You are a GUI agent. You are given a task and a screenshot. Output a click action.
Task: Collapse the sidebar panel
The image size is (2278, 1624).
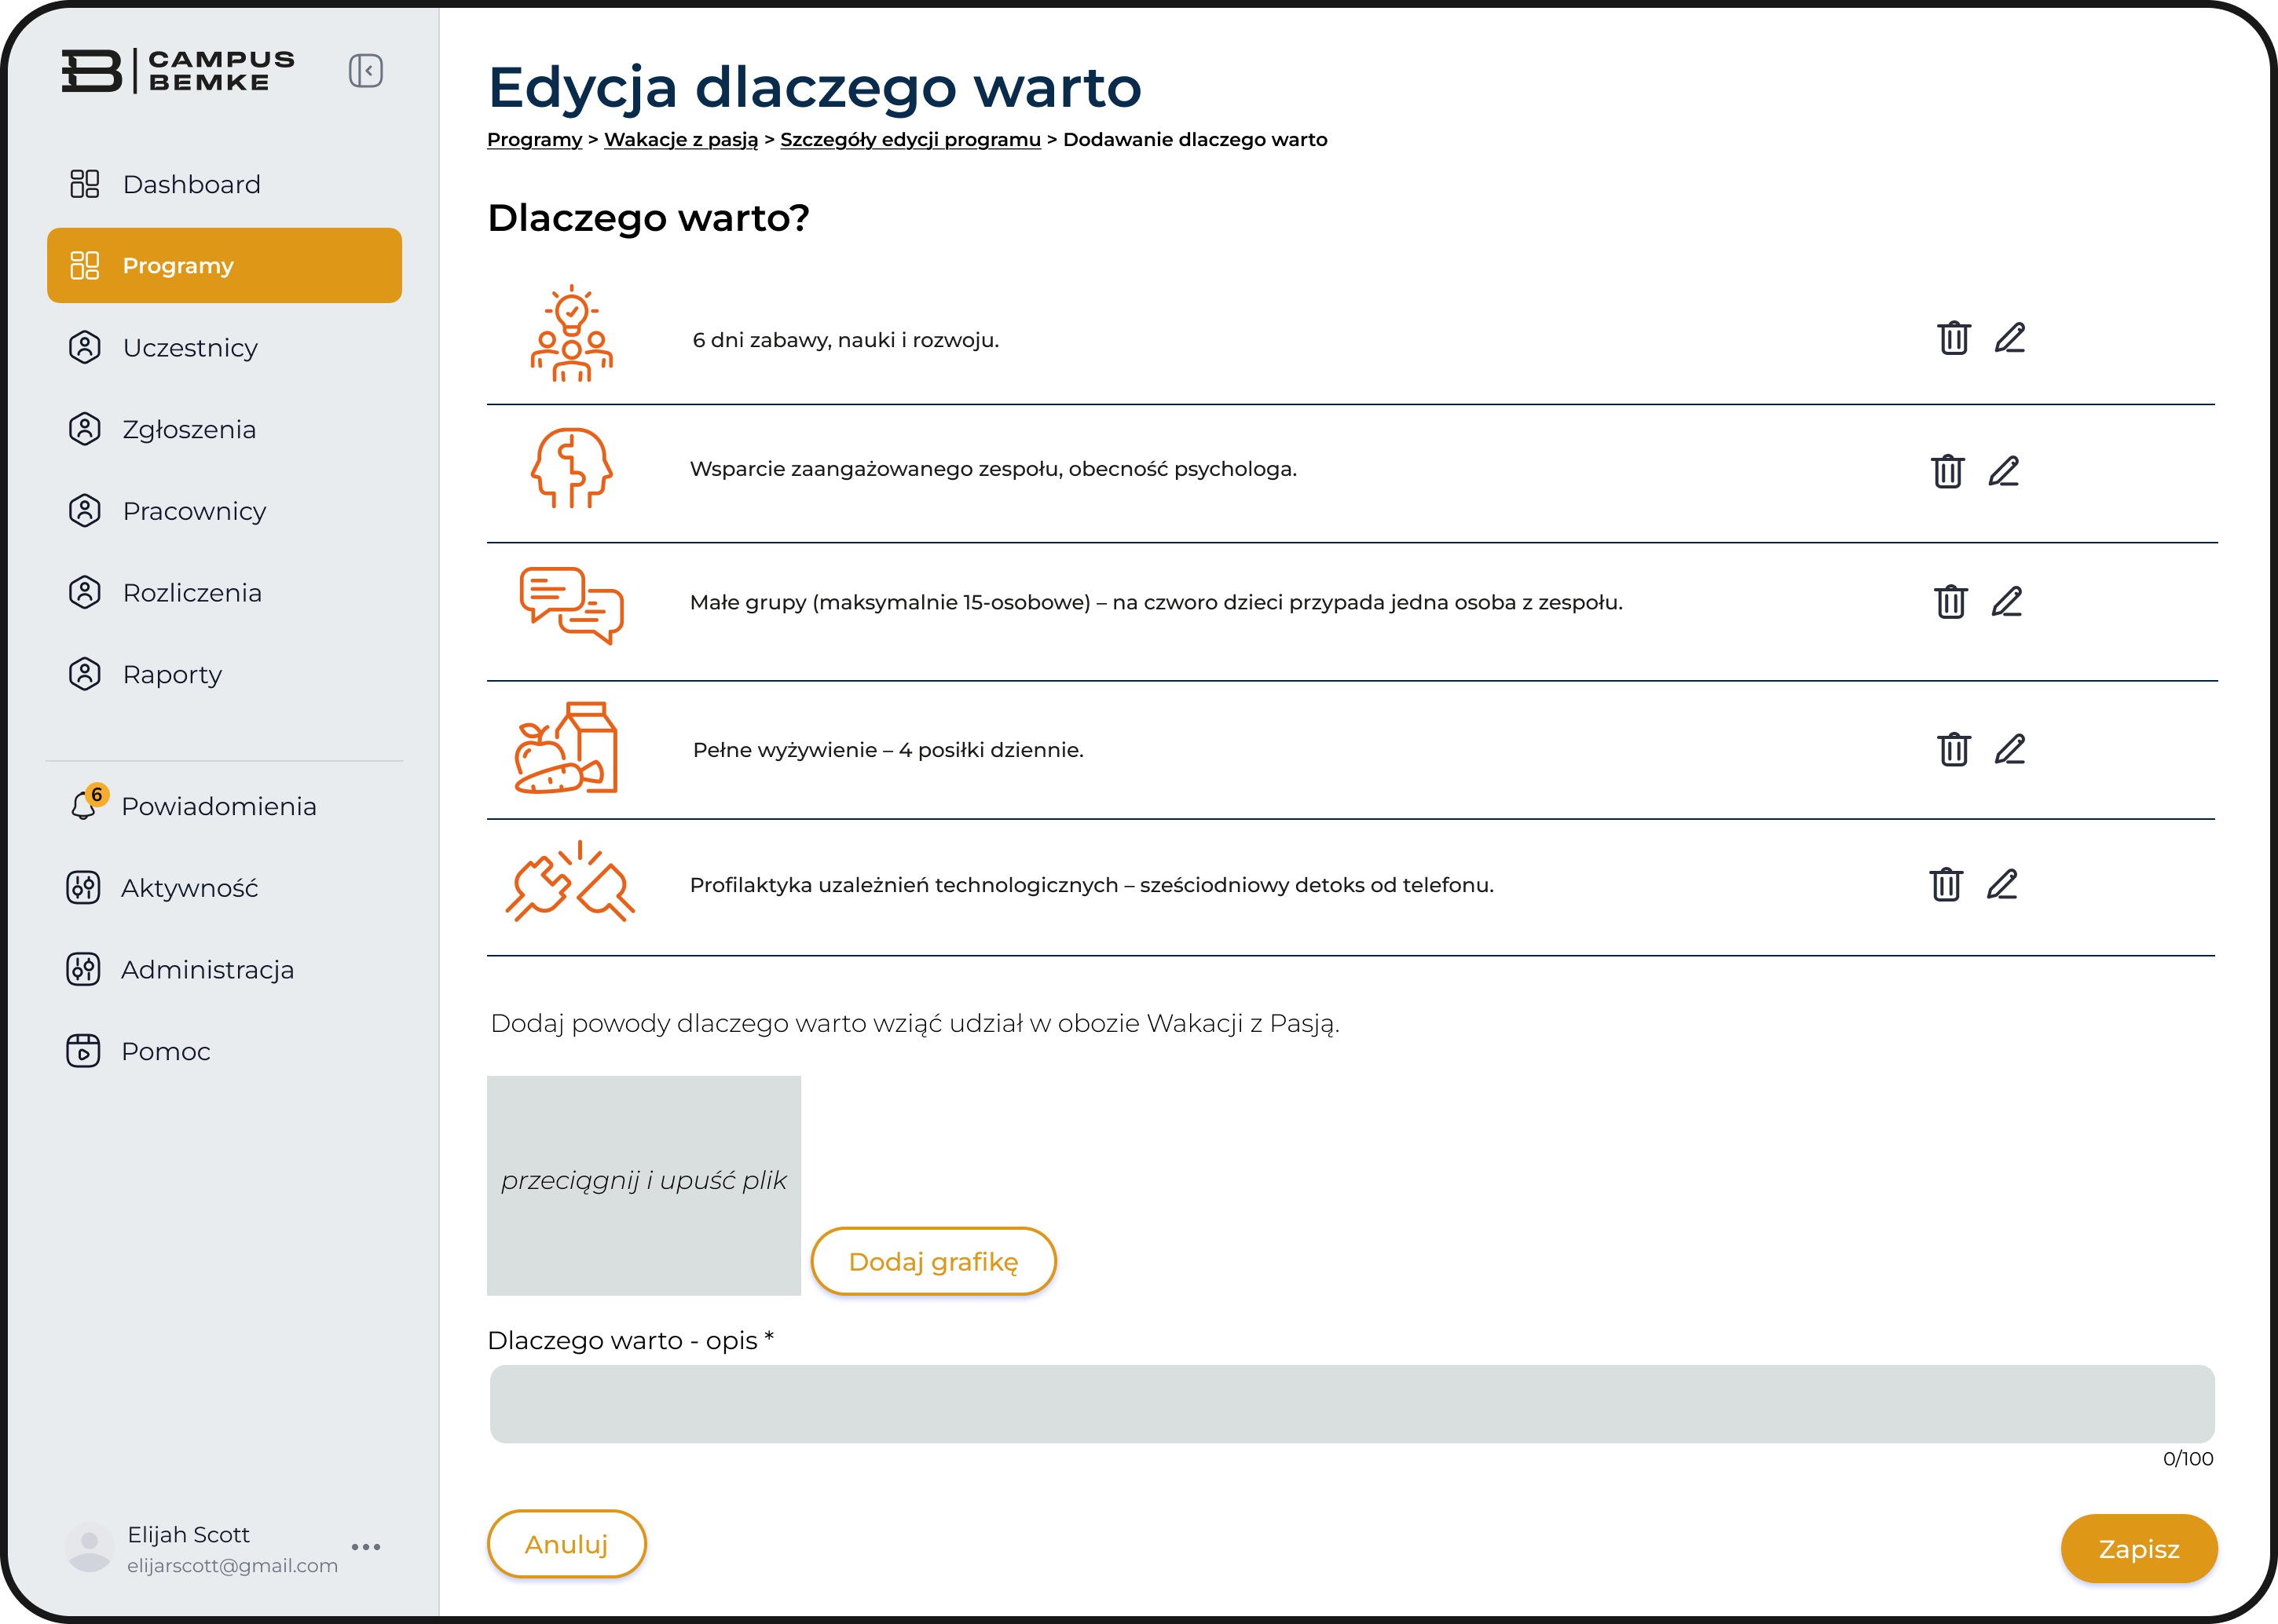(x=365, y=71)
